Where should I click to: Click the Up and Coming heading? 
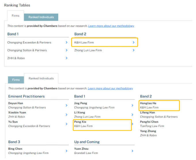(x=87, y=142)
